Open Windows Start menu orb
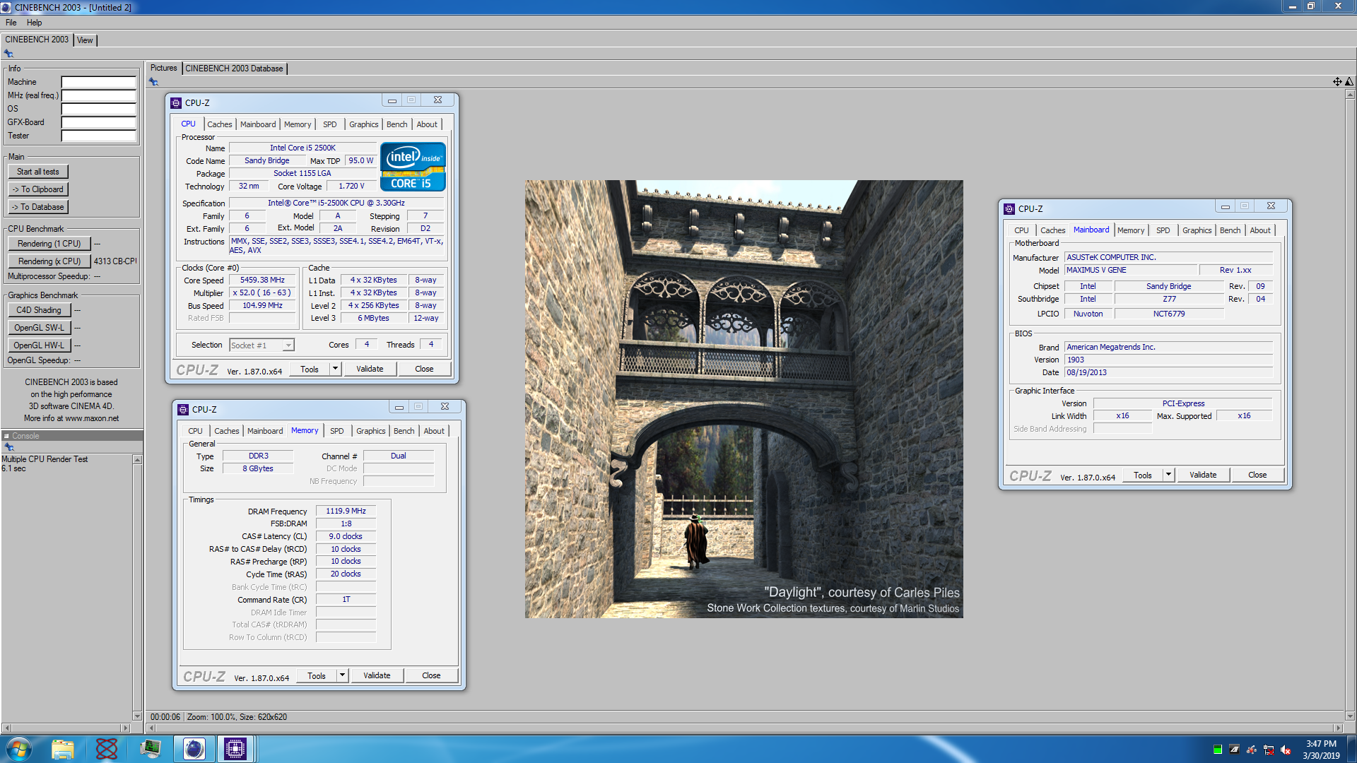Screen dimensions: 1357x763 click(19, 749)
